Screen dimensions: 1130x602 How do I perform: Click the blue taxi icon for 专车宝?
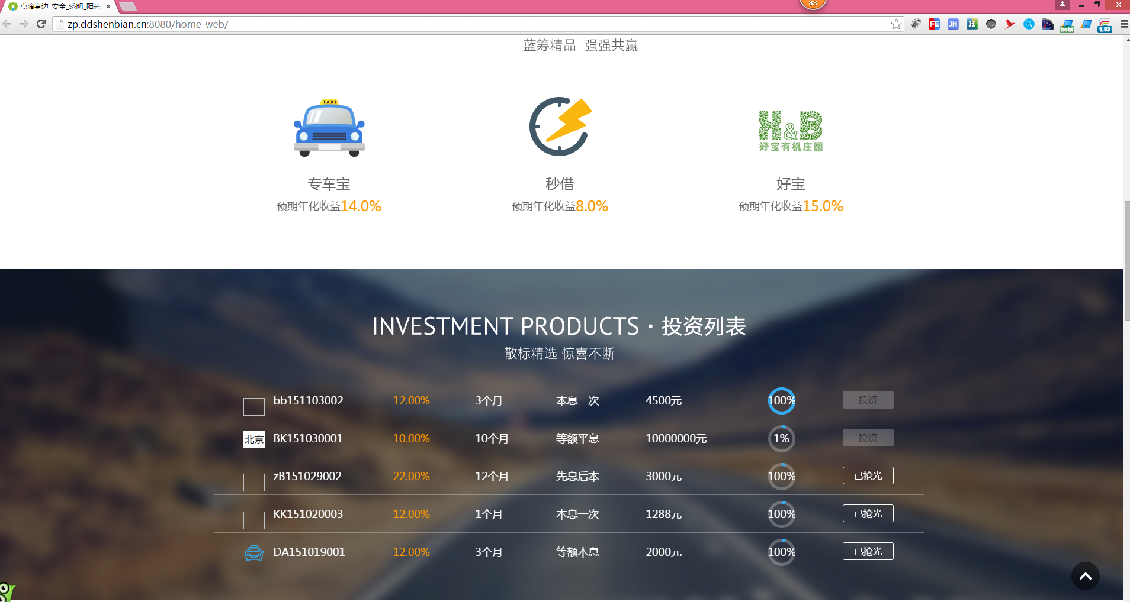point(329,128)
